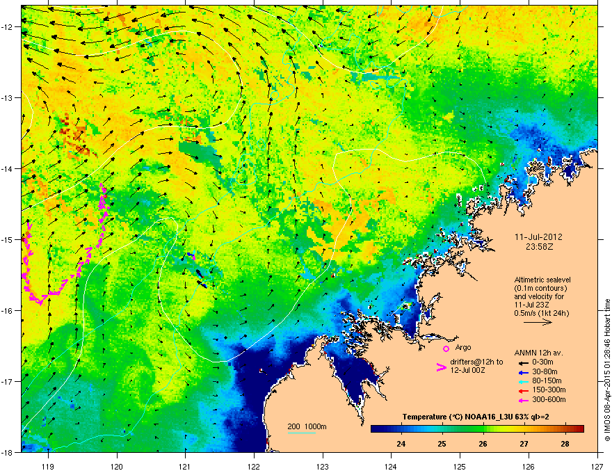Viewport: 612px width, 473px height.
Task: Click the '-18' latitude axis label
Action: coord(7,452)
